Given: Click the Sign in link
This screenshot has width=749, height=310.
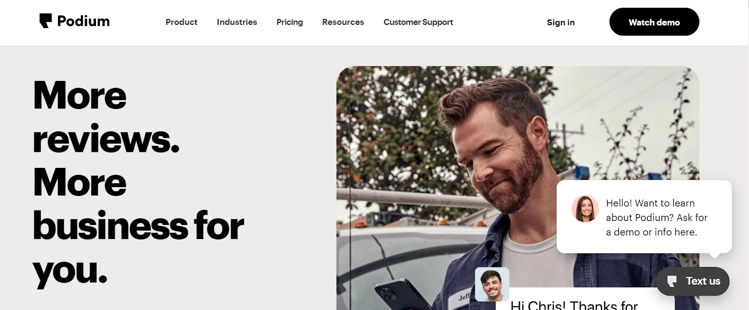Looking at the screenshot, I should click(561, 22).
